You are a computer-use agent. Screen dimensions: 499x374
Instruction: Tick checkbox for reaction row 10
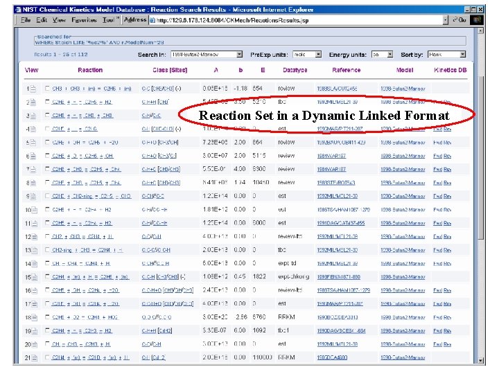[x=47, y=209]
